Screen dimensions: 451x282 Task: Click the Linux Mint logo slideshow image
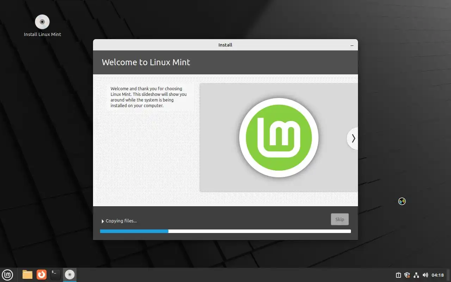point(279,137)
